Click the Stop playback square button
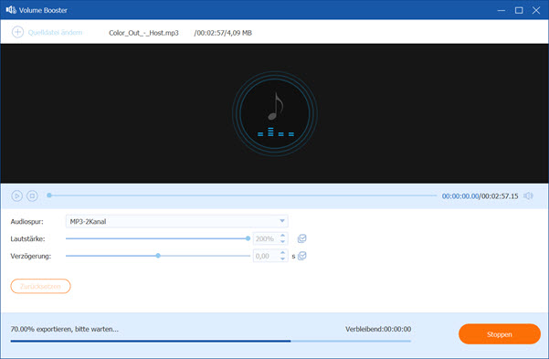The image size is (549, 359). tap(32, 195)
